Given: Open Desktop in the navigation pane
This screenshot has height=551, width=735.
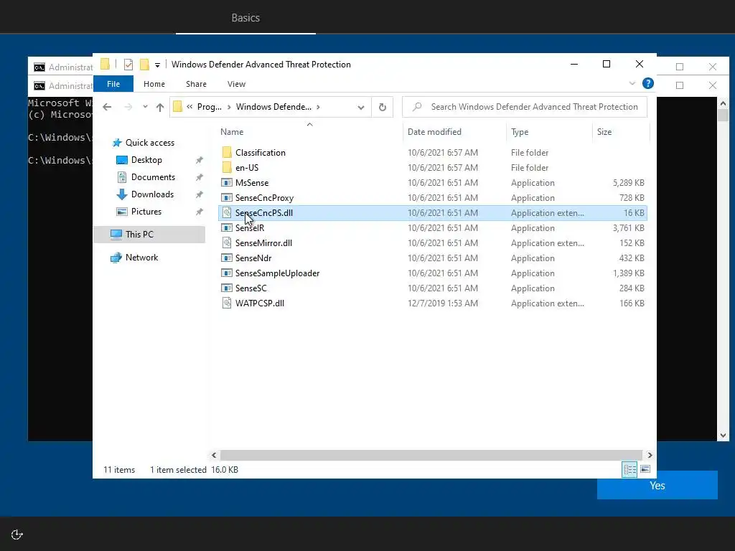Looking at the screenshot, I should click(x=146, y=160).
